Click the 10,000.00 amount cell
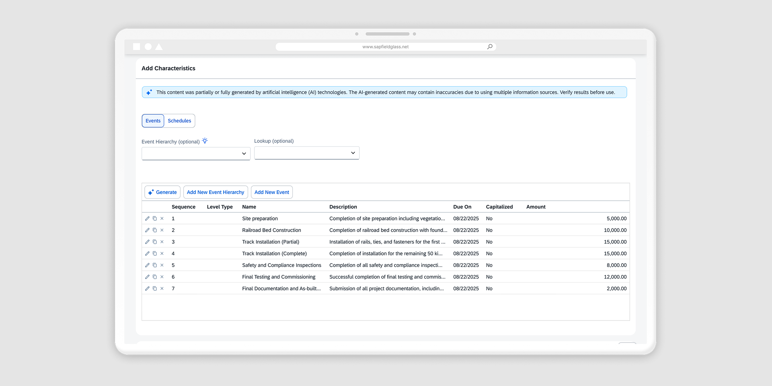This screenshot has height=386, width=772. pos(615,230)
